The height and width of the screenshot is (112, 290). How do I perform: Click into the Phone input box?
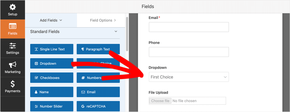click(189, 52)
